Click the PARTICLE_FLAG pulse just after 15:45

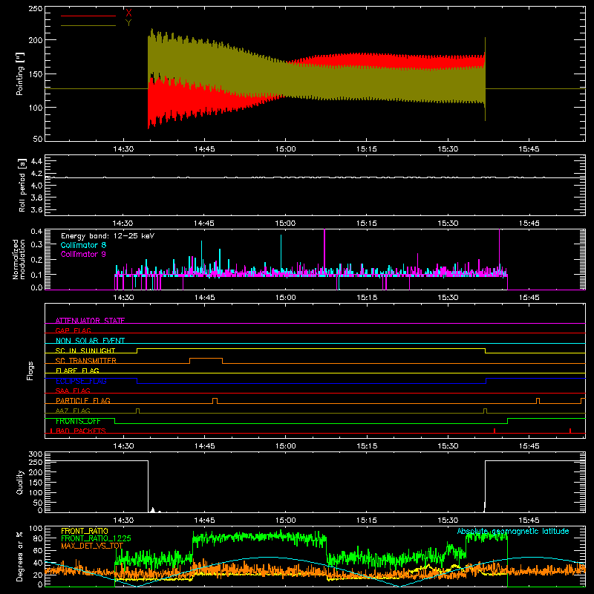538,401
